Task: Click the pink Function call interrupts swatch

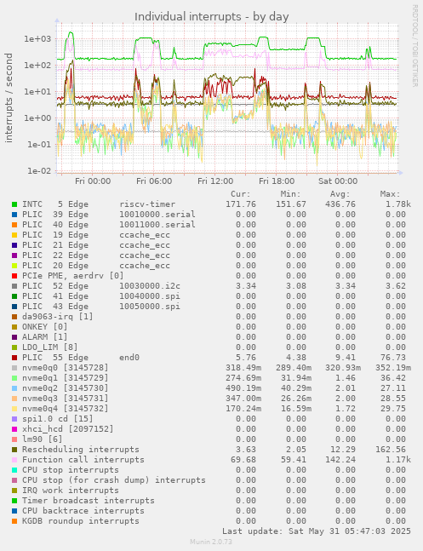Action: (14, 460)
